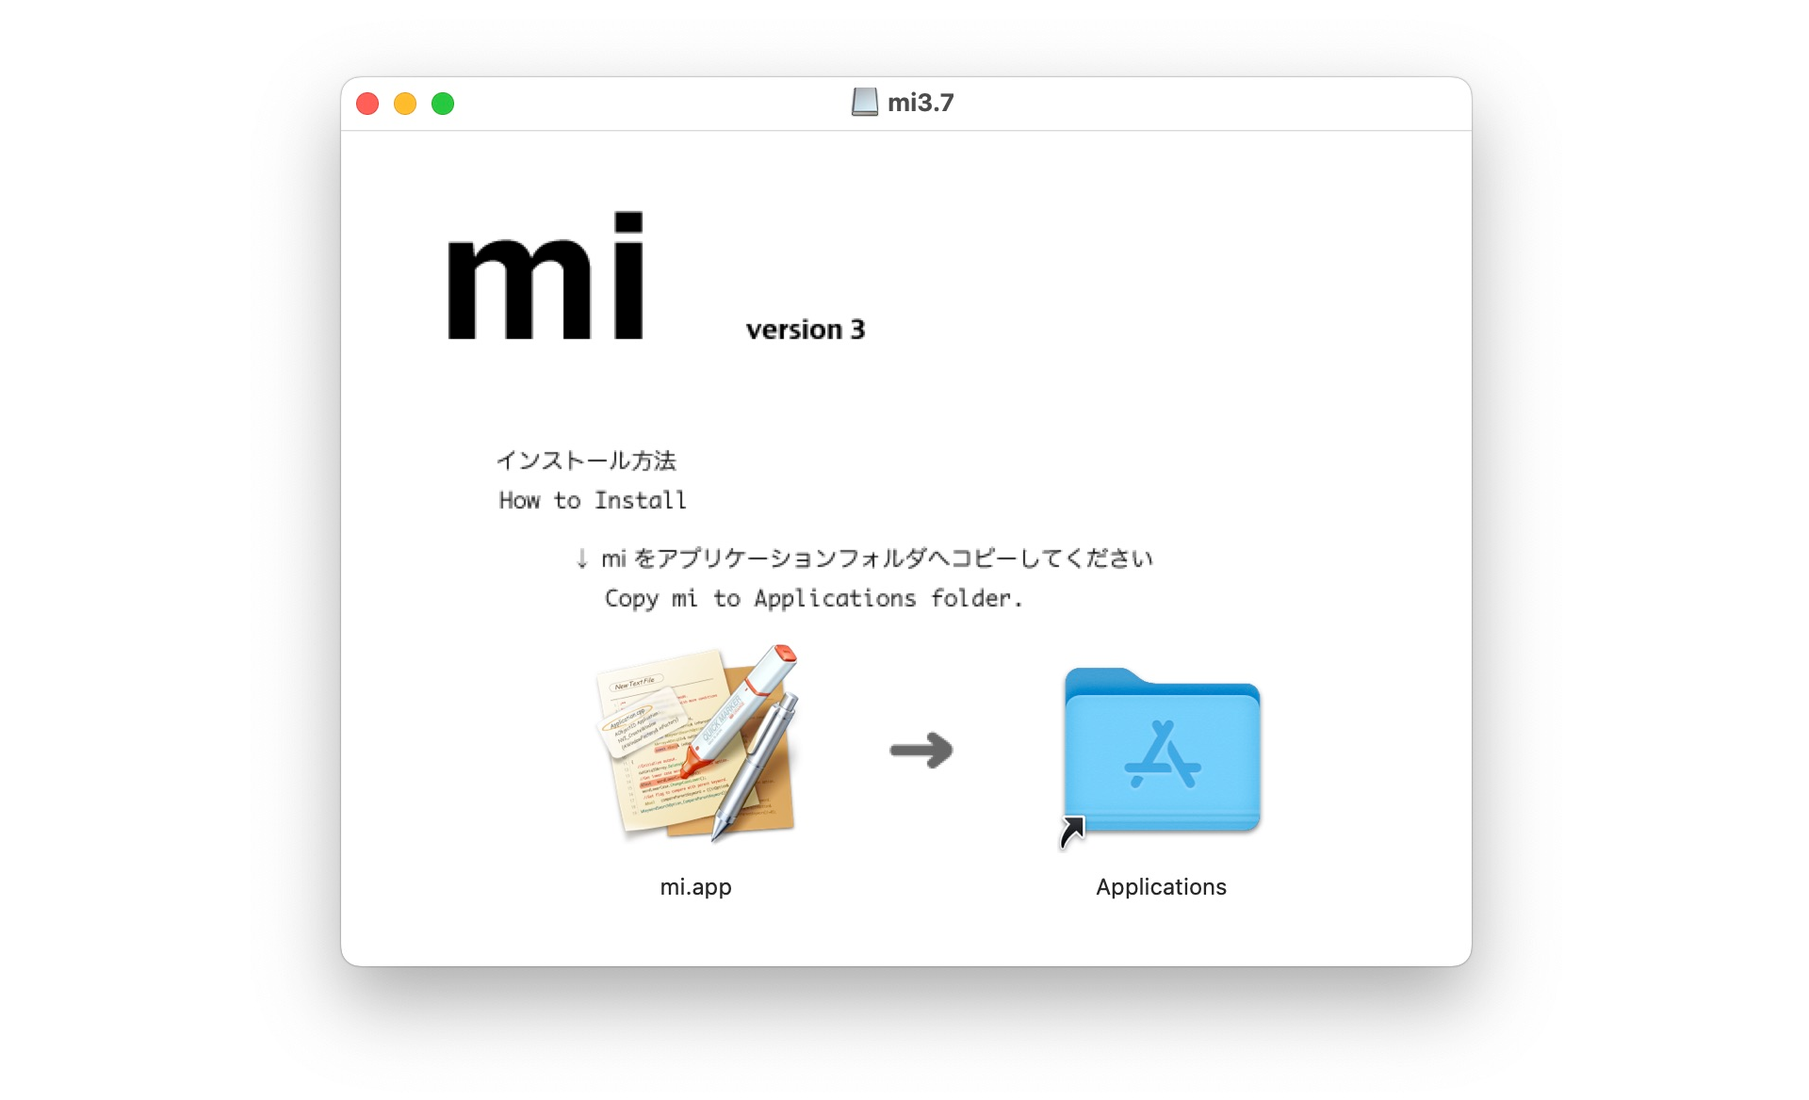Click the arrow between mi.app and Applications
The width and height of the screenshot is (1809, 1100).
click(x=921, y=750)
